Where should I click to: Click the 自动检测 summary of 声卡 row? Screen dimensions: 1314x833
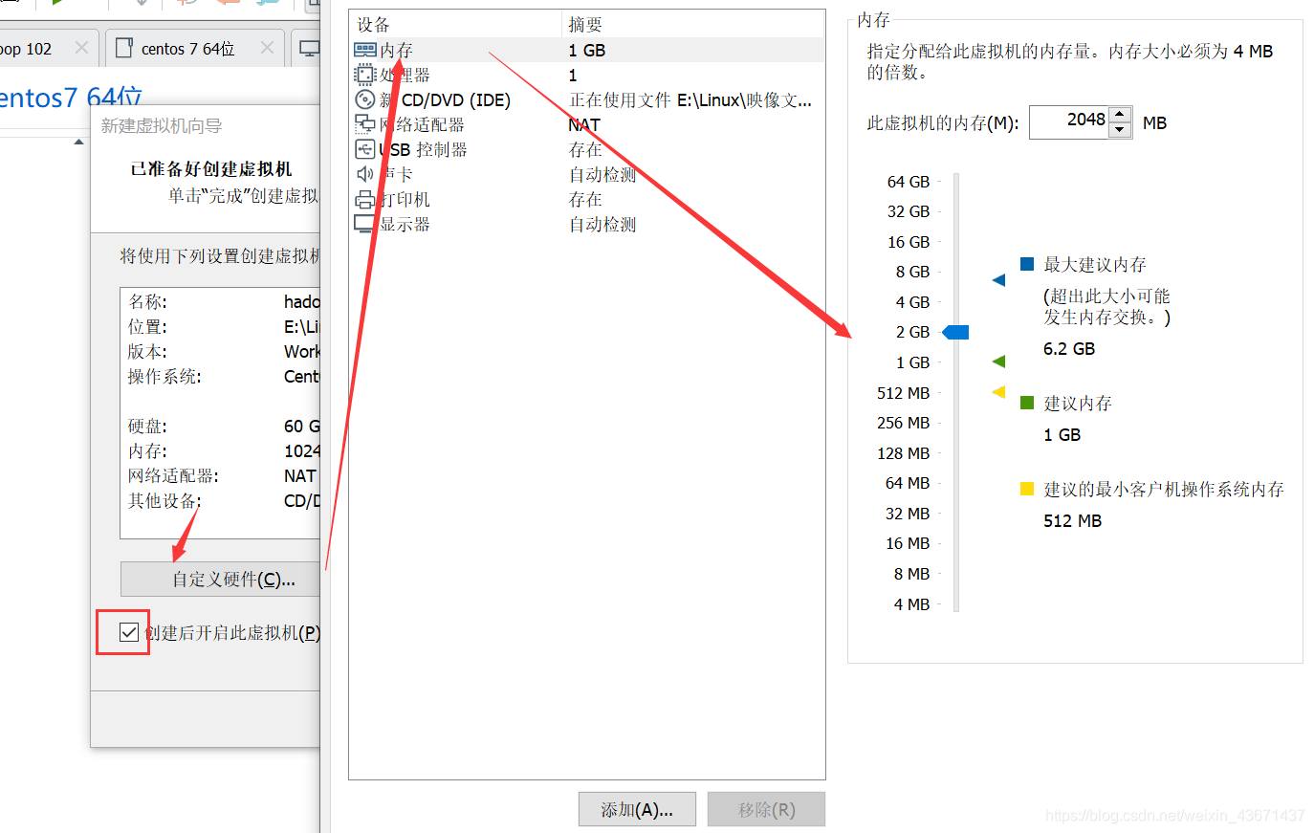[602, 174]
